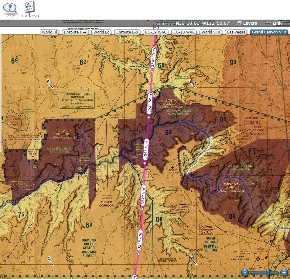Switch to the World Hi chart
This screenshot has width=290, height=279.
(x=49, y=32)
